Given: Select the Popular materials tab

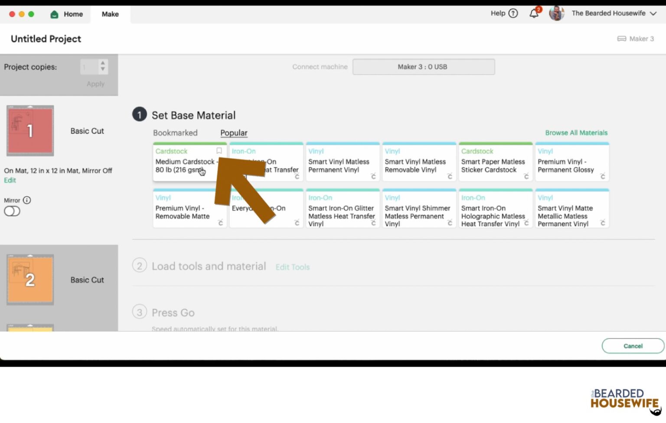Looking at the screenshot, I should point(234,133).
